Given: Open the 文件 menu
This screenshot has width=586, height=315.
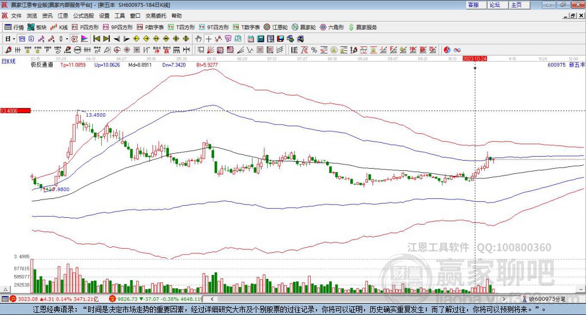Looking at the screenshot, I should coord(16,15).
